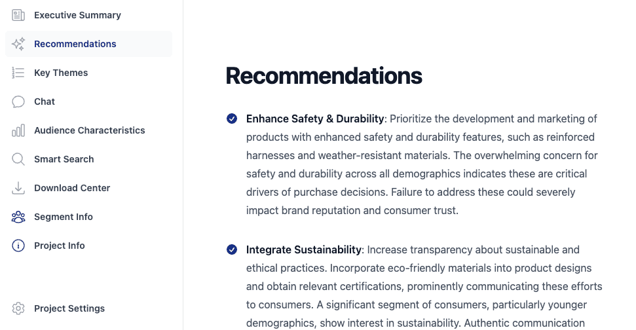The width and height of the screenshot is (636, 330).
Task: Click the Recommendations page heading
Action: click(x=324, y=76)
